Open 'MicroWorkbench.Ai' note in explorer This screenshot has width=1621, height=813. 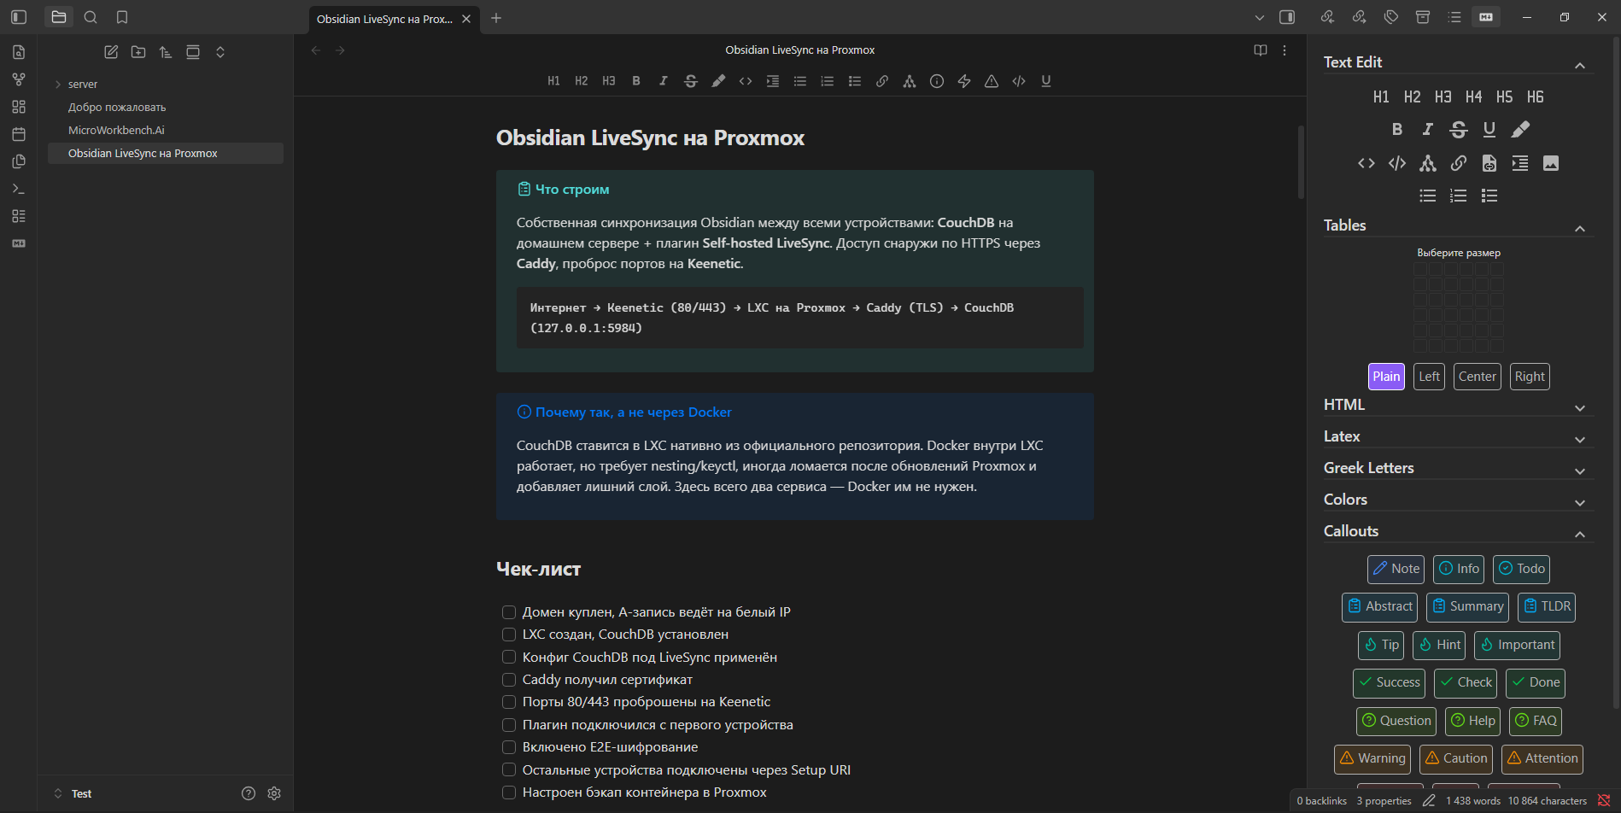pos(166,131)
